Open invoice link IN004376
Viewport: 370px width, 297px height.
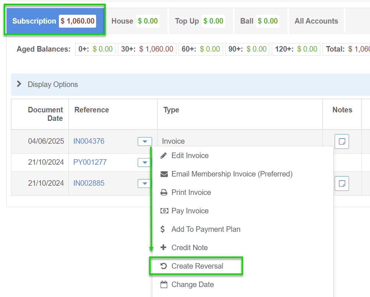tap(89, 141)
